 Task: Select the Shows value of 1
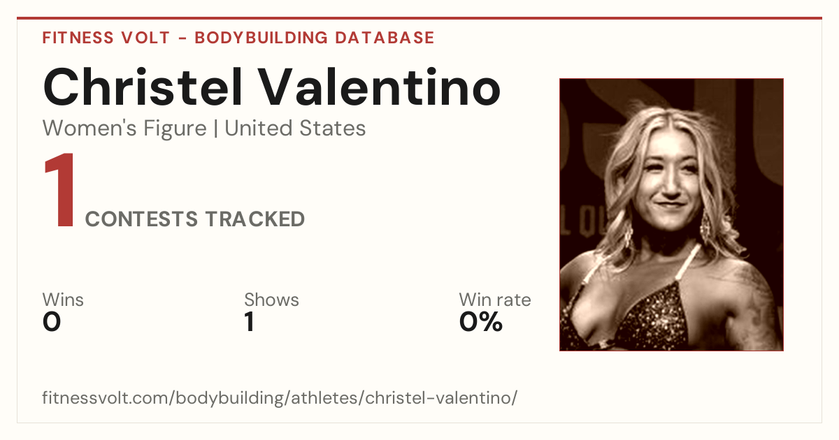click(250, 322)
